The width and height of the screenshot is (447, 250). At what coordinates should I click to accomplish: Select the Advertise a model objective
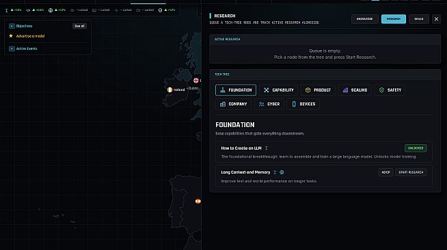pyautogui.click(x=31, y=36)
